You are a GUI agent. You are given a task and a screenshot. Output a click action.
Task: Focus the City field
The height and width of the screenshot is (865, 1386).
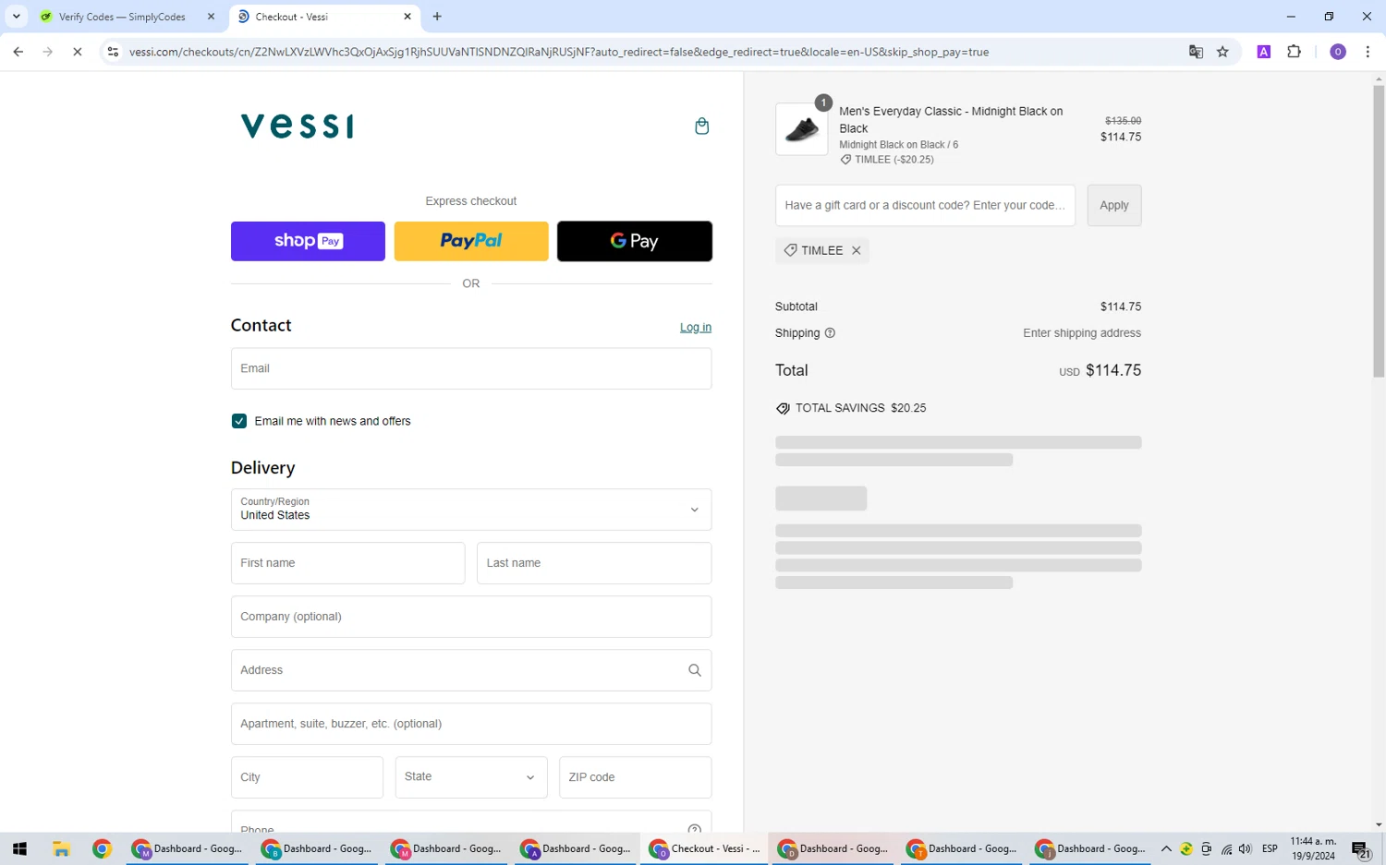307,777
